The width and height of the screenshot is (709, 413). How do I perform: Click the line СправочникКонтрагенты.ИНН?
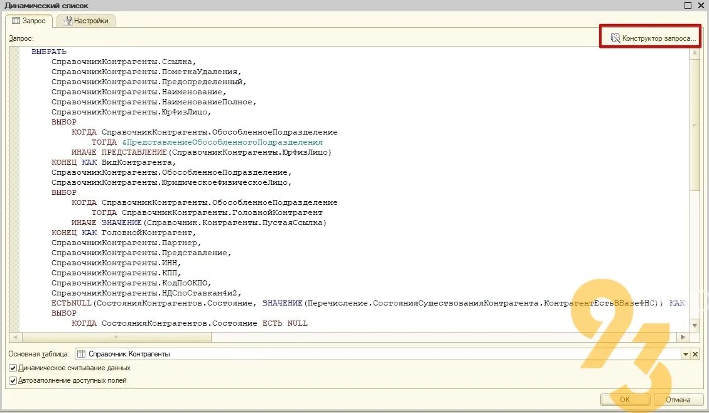click(116, 263)
